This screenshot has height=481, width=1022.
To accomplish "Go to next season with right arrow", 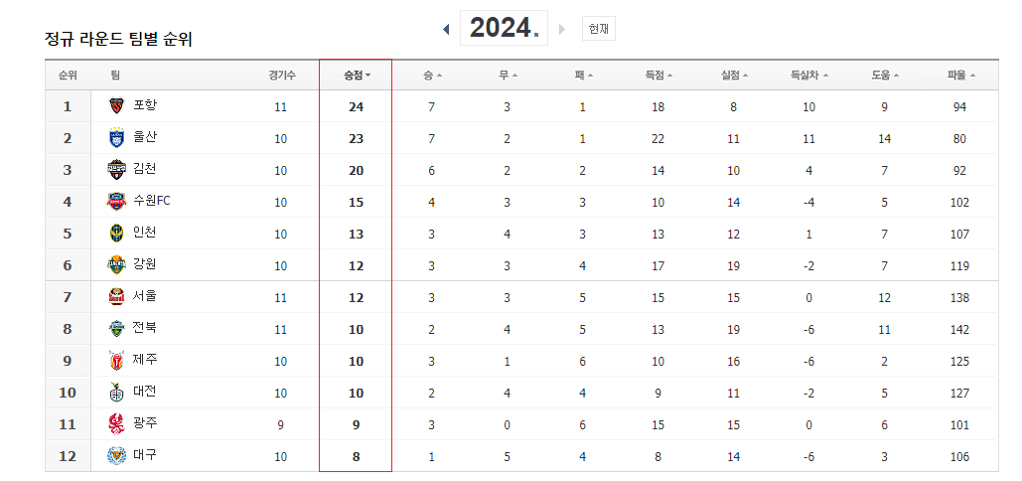I will (x=562, y=29).
